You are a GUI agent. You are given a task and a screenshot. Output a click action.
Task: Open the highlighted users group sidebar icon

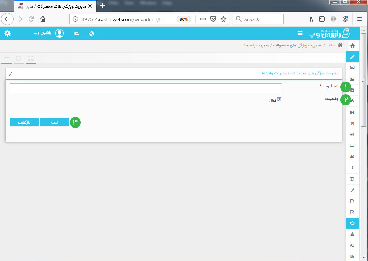[x=352, y=223]
